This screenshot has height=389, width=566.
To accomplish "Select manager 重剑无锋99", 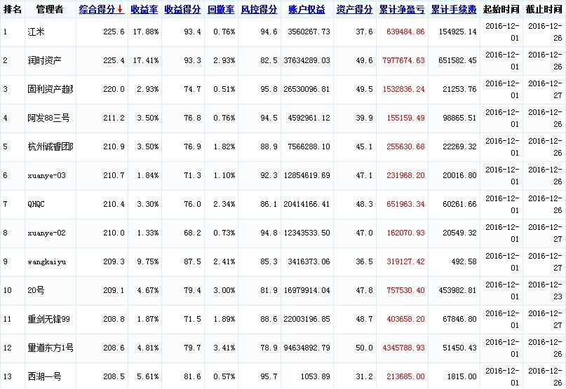I will (49, 319).
